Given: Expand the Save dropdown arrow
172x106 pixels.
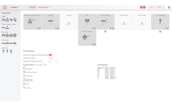Looking at the screenshot, I should click(x=163, y=7).
